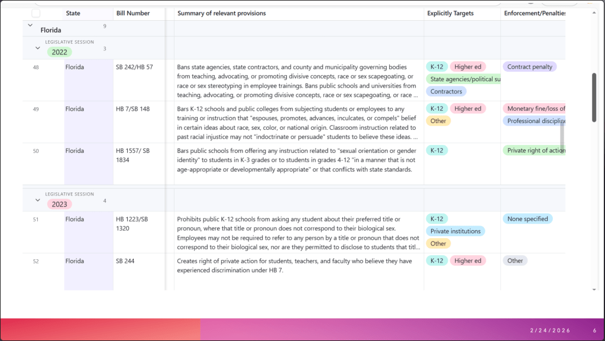
Task: Collapse the Florida group chevron
Action: pos(30,25)
